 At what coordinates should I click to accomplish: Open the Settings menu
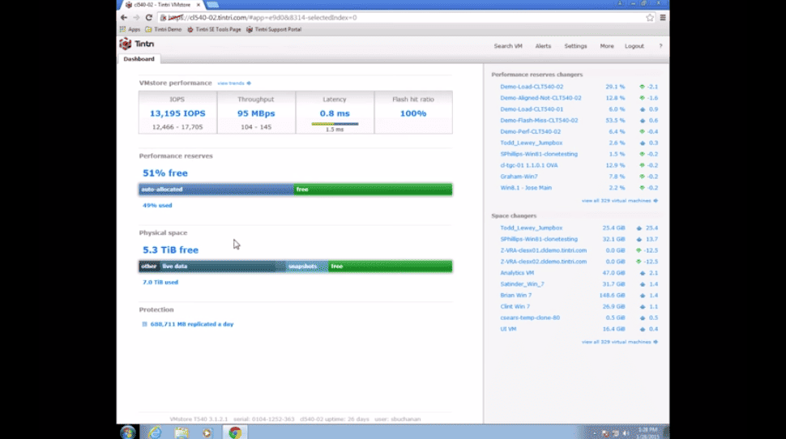pyautogui.click(x=575, y=46)
